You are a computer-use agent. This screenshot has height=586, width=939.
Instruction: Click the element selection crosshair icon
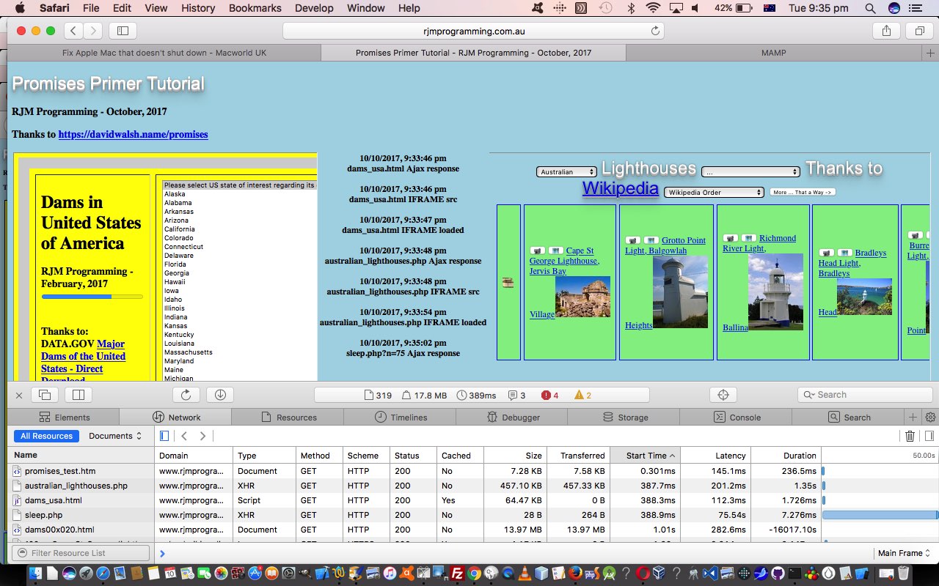[723, 395]
